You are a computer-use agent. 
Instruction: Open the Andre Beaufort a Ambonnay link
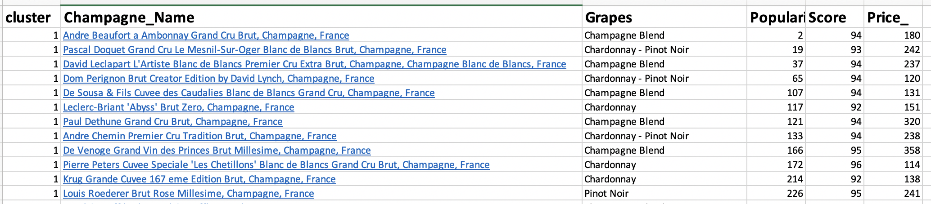[x=206, y=35]
